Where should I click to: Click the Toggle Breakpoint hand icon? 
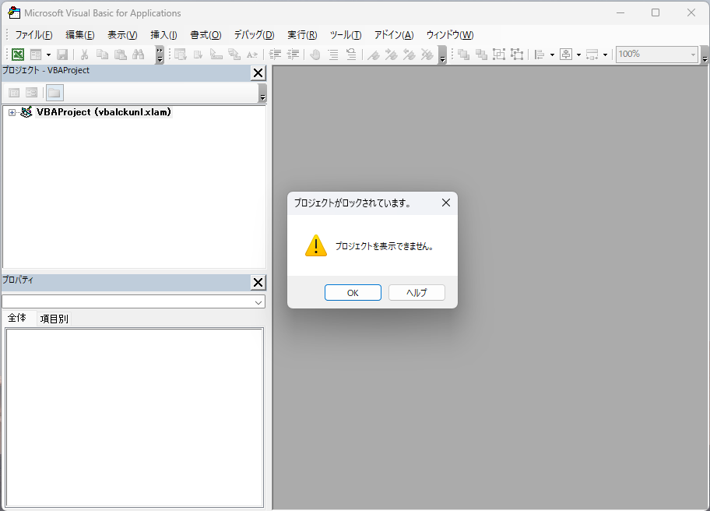pyautogui.click(x=315, y=55)
